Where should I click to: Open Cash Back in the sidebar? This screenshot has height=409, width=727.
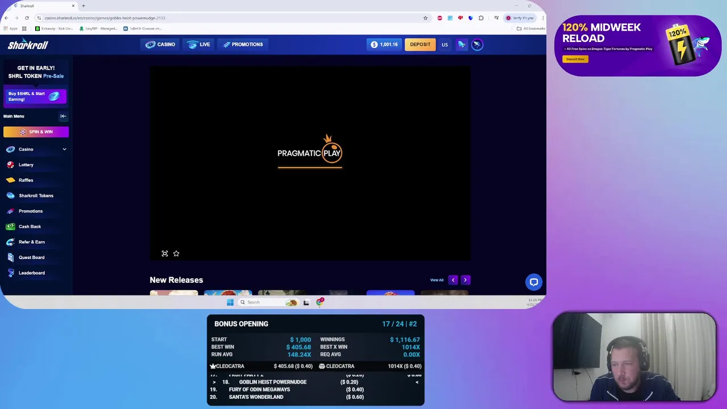[30, 227]
